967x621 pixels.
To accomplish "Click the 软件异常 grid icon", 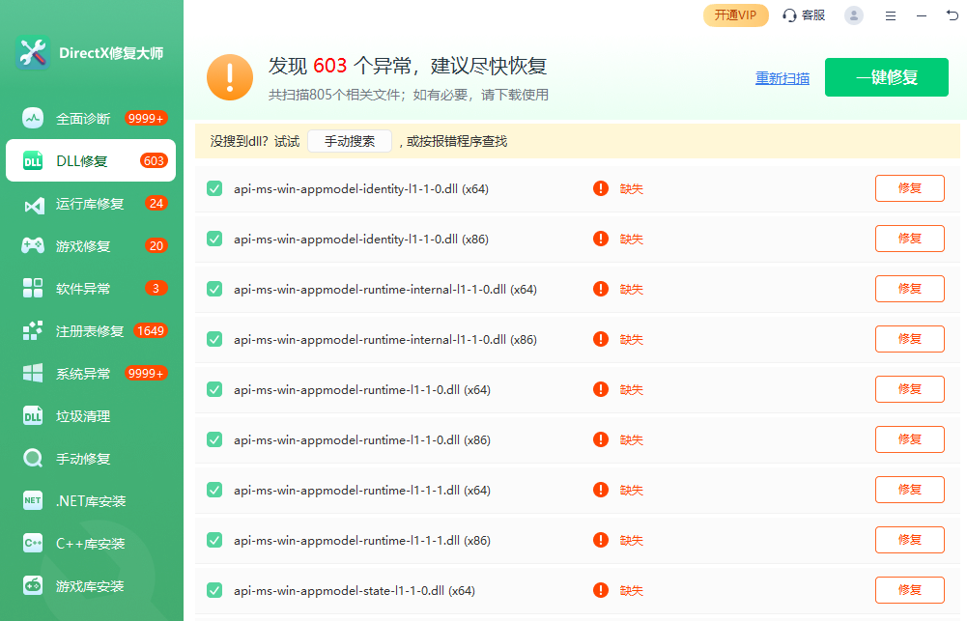I will point(33,289).
